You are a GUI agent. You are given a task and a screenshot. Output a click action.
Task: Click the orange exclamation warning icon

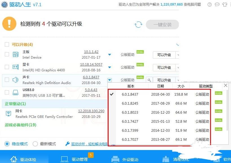point(9,24)
